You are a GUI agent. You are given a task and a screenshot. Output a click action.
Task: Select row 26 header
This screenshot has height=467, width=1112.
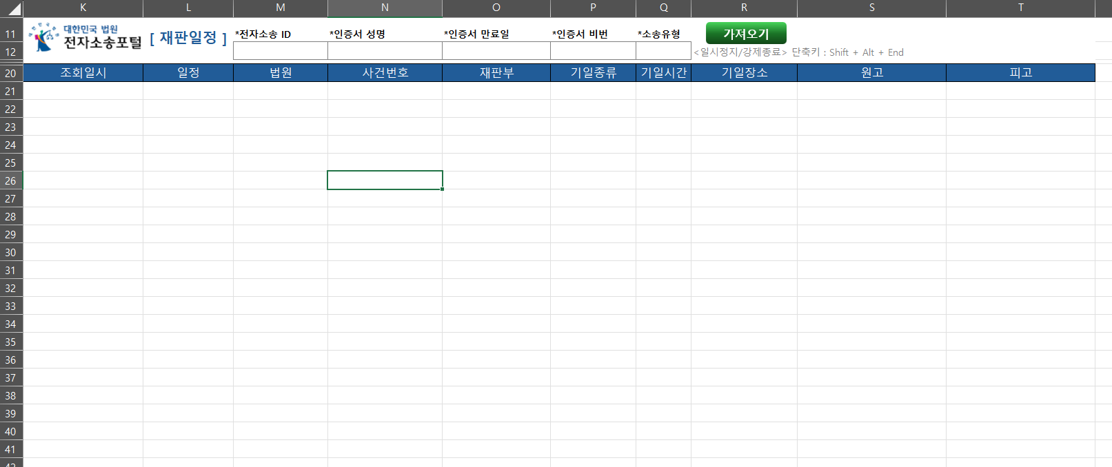point(11,180)
